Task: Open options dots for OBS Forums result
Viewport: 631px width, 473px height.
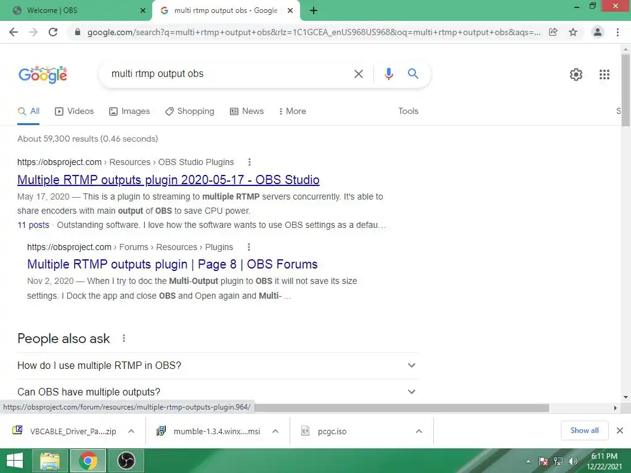Action: (249, 247)
